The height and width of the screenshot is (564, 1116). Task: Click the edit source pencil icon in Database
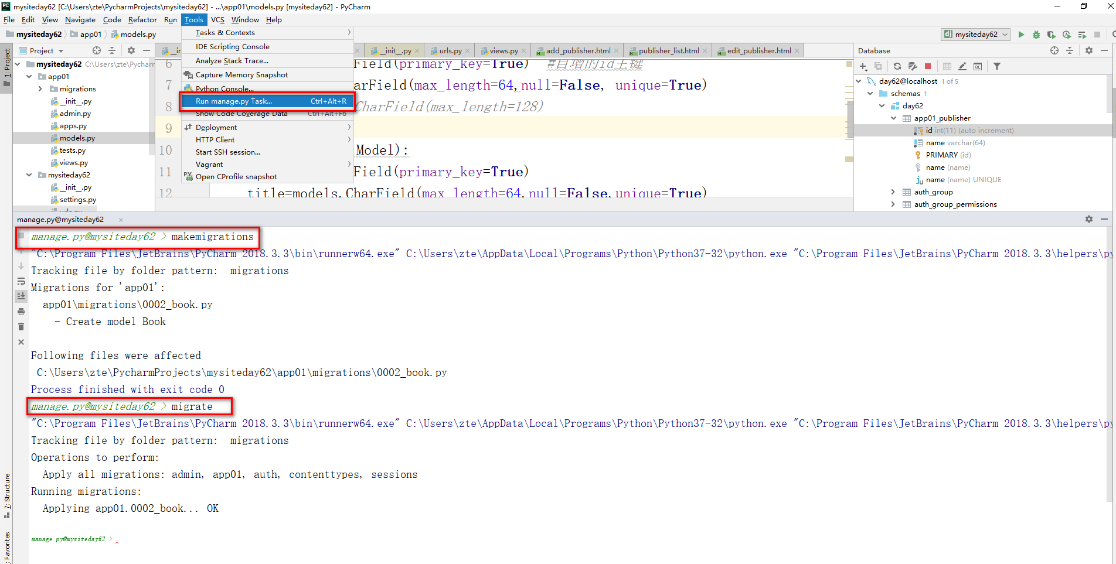click(962, 66)
